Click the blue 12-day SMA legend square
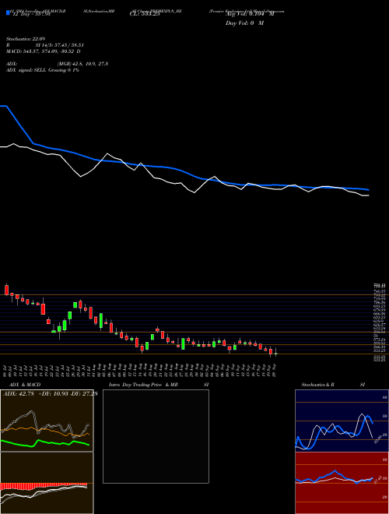389x514 pixels. click(x=8, y=12)
